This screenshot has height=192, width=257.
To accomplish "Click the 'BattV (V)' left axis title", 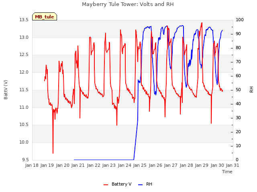I will (x=6, y=90).
